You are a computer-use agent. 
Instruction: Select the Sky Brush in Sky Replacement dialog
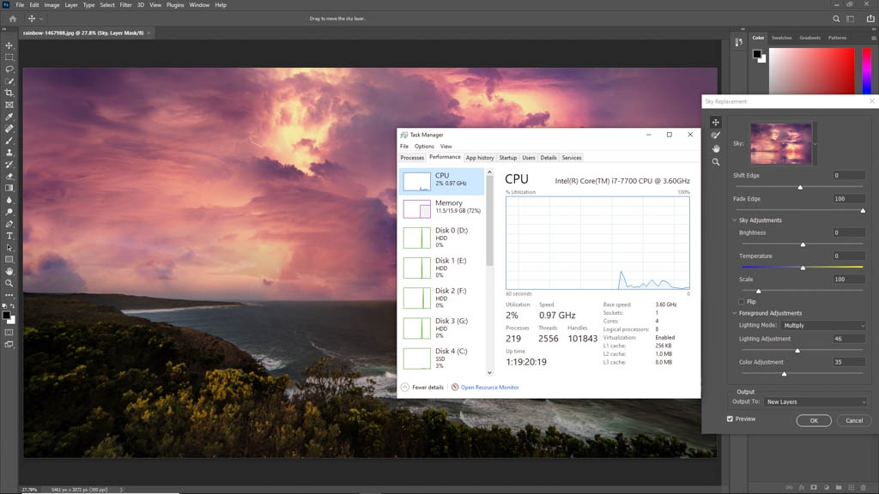pos(716,135)
